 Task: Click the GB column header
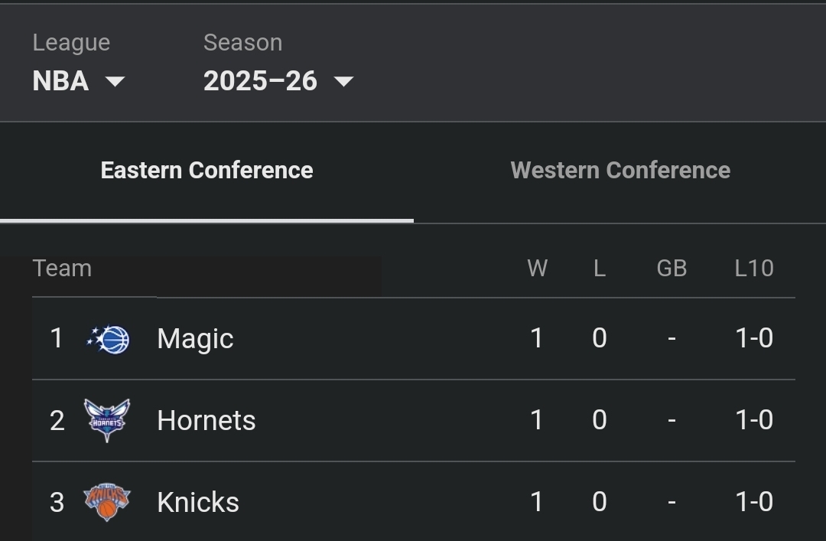coord(672,269)
